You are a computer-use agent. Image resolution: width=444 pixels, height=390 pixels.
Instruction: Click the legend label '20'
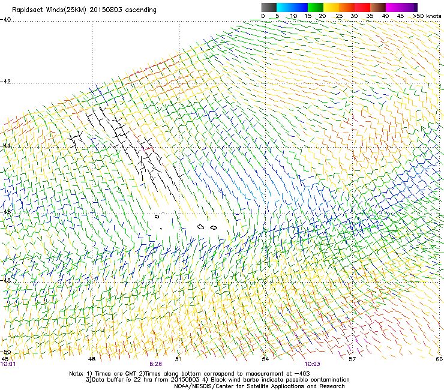point(322,16)
